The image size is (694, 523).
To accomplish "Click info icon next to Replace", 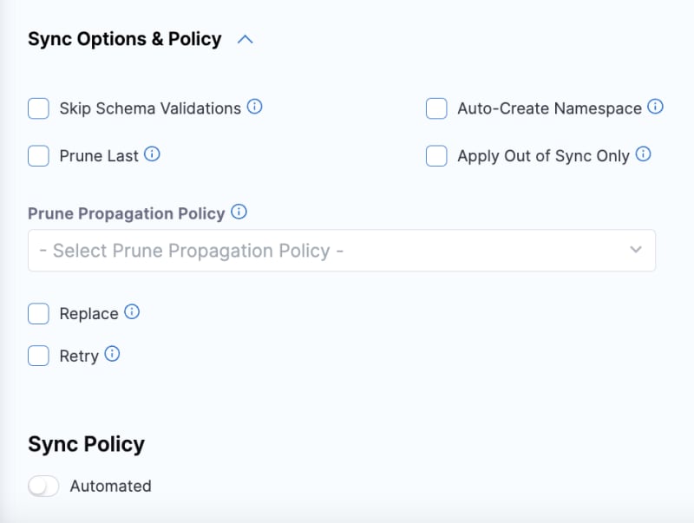I will [132, 312].
